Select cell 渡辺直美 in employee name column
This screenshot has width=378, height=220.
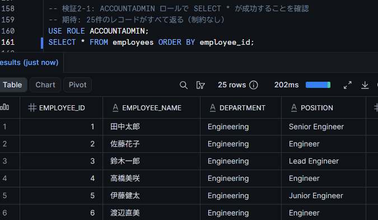151,213
